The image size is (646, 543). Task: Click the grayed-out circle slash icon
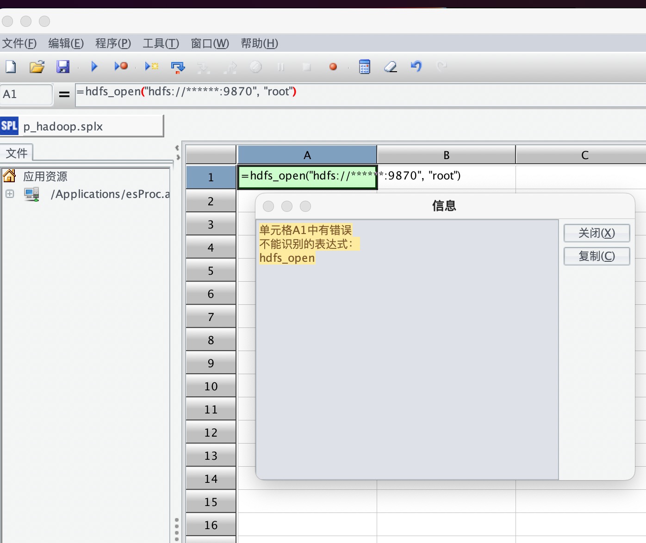tap(255, 67)
